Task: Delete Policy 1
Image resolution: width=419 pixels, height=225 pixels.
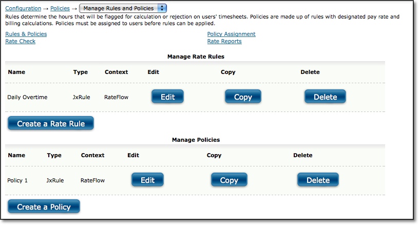Action: coord(318,180)
